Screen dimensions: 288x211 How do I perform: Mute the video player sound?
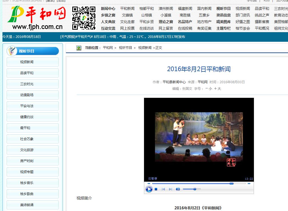pos(178,189)
